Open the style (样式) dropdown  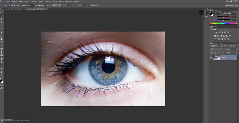coord(57,5)
